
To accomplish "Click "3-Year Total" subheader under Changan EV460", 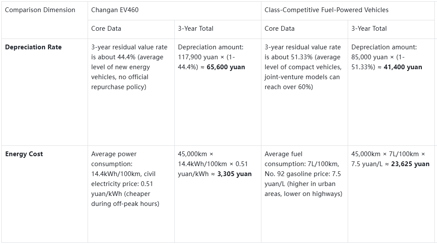I will coord(196,29).
